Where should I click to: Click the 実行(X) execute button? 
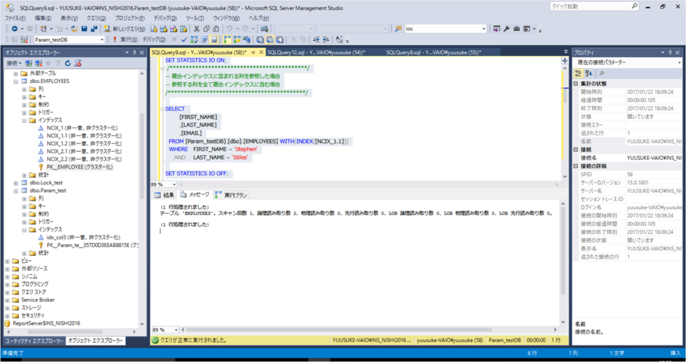pyautogui.click(x=125, y=39)
